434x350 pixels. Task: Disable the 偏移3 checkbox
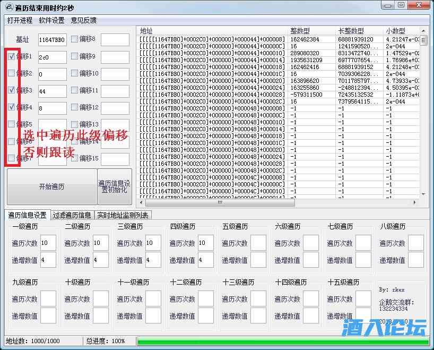coord(11,91)
